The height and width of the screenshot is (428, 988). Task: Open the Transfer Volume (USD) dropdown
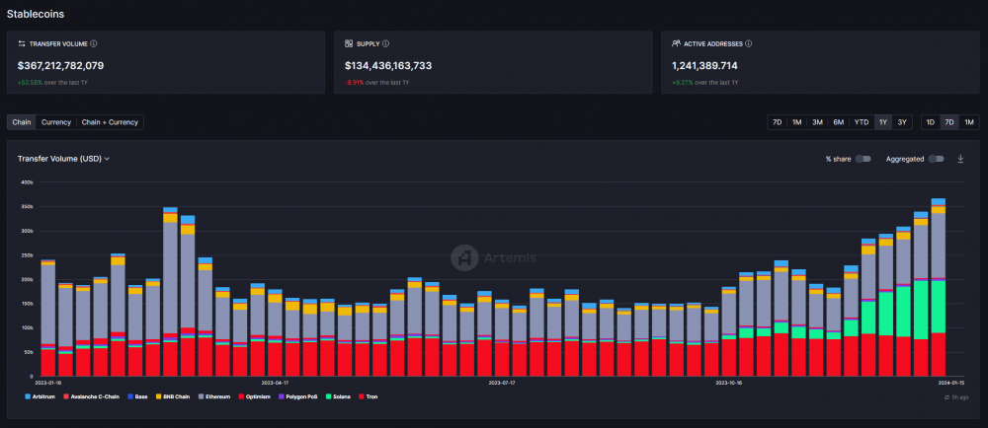click(63, 158)
